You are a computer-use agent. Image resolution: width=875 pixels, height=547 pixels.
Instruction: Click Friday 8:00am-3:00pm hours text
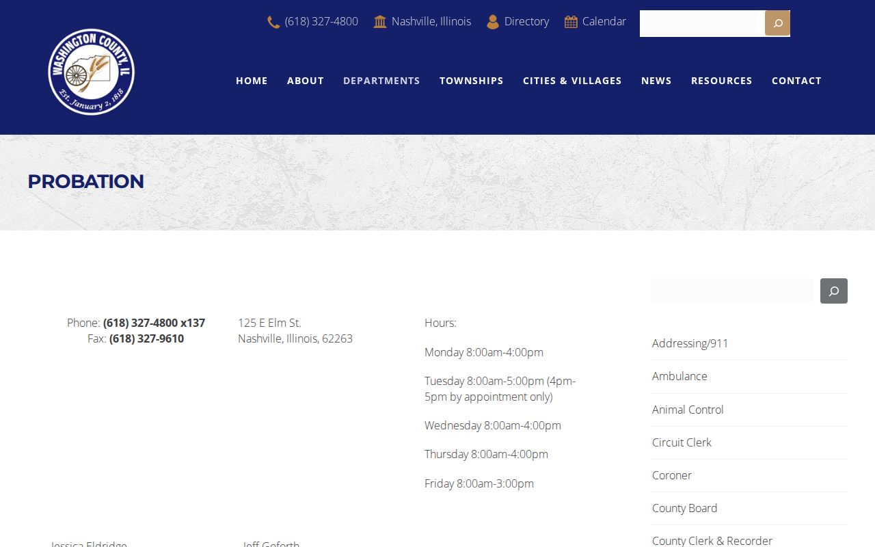pos(479,483)
